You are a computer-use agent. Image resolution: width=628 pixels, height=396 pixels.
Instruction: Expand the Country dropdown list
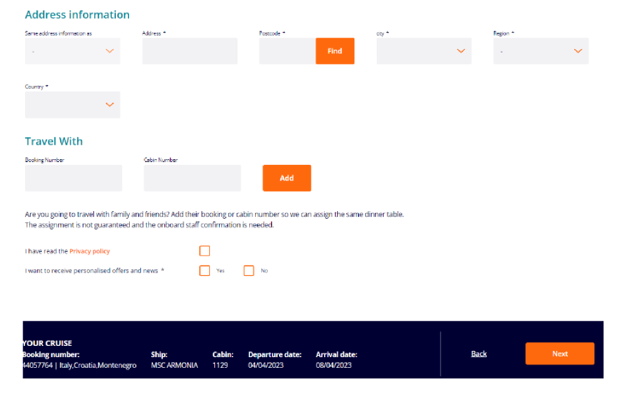(x=72, y=105)
